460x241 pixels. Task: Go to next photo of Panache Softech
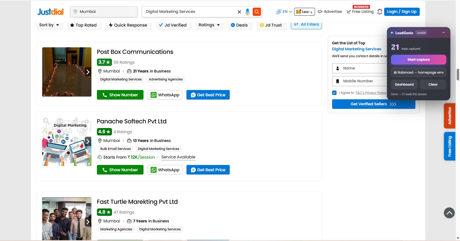click(x=88, y=141)
